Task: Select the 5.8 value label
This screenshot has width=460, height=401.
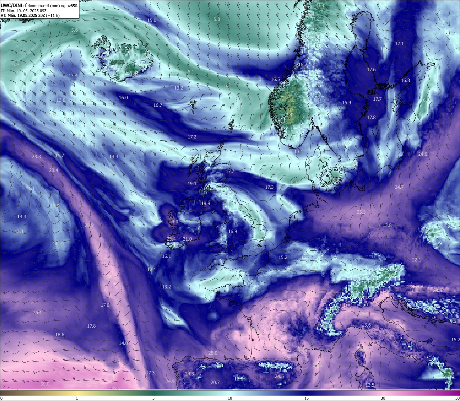Action: [217, 19]
